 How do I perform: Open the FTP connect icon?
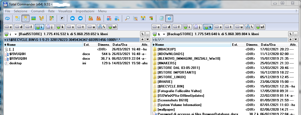click(109, 19)
